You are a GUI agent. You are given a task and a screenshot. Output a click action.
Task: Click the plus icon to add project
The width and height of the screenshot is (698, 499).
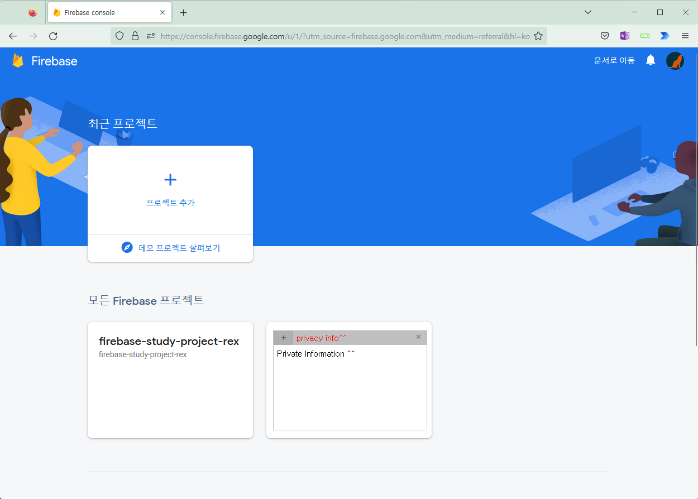pos(170,180)
